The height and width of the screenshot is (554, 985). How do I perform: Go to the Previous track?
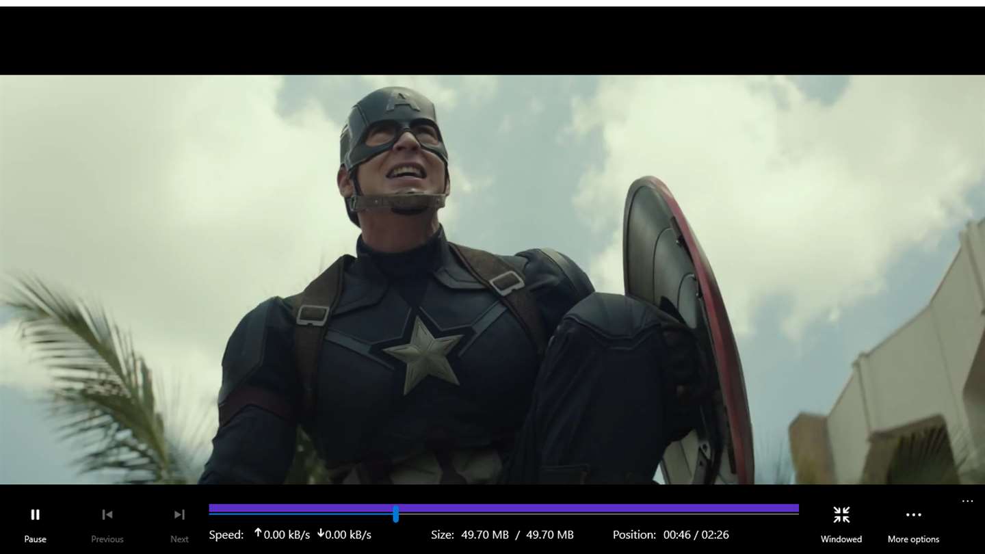107,524
